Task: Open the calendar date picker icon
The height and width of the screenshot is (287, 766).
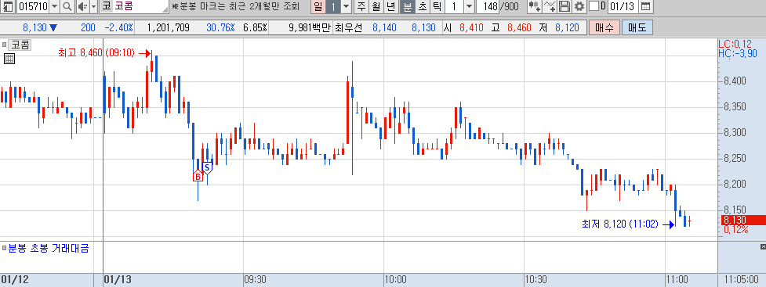Action: (x=645, y=7)
